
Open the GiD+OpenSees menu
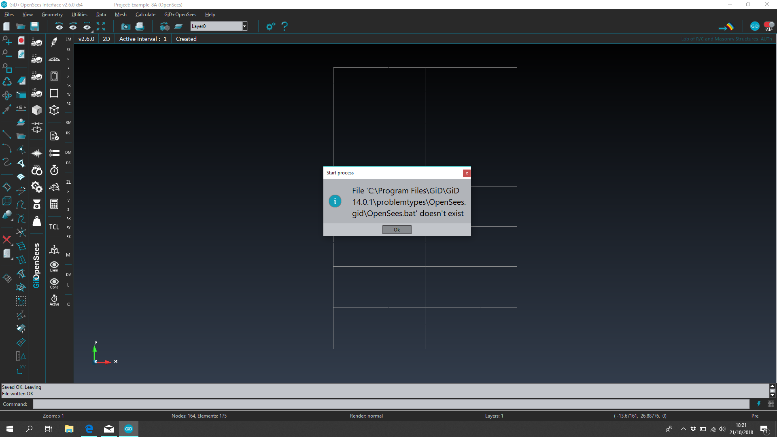(x=180, y=15)
